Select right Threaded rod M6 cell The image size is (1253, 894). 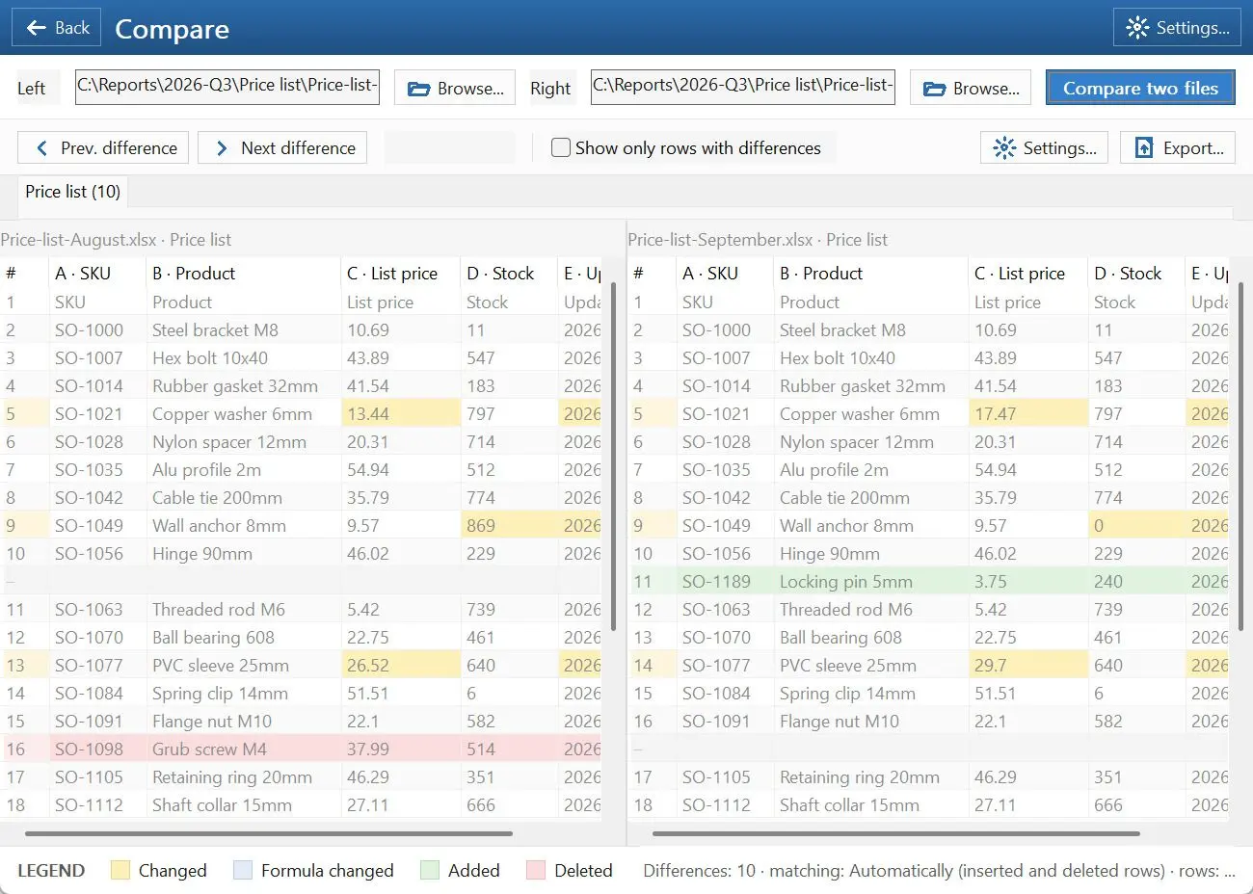coord(871,609)
